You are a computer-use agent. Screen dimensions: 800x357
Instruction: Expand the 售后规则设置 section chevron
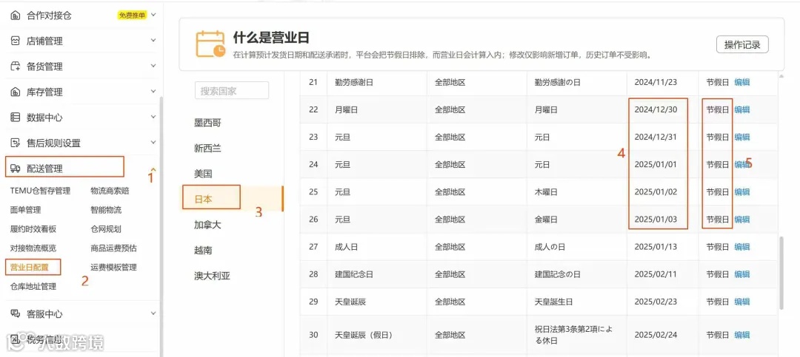pyautogui.click(x=153, y=143)
